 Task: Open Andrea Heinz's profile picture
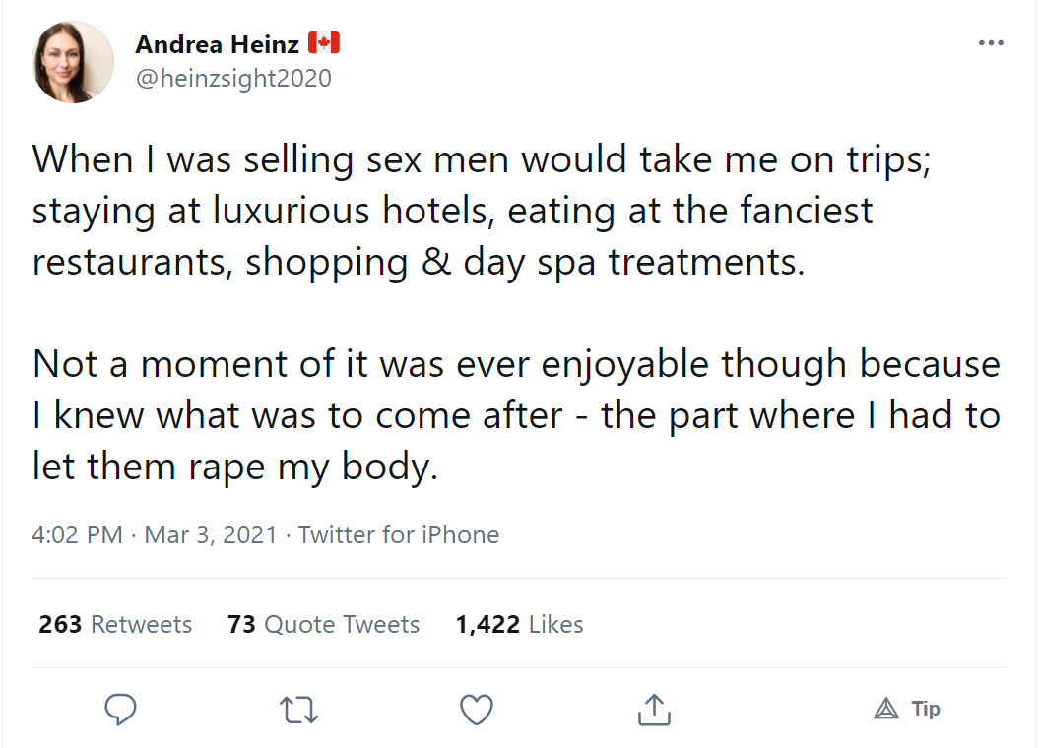73,62
